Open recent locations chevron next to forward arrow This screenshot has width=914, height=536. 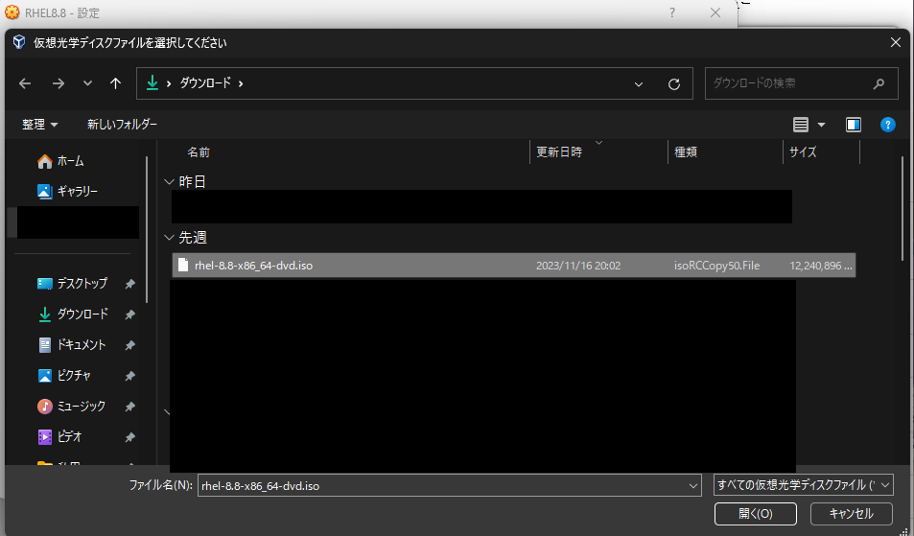pos(87,83)
